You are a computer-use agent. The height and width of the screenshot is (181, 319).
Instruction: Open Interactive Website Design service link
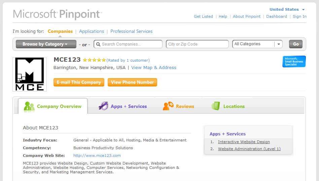coord(244,142)
